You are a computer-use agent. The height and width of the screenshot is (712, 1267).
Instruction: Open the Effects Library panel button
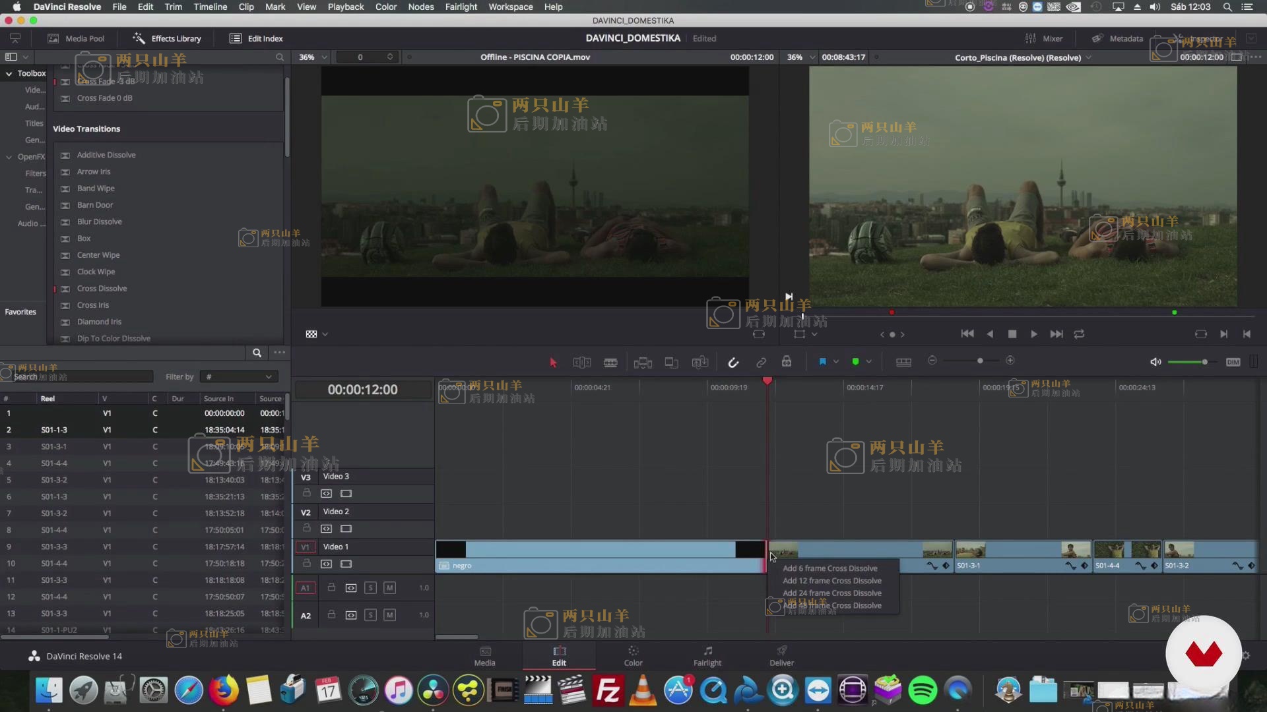(167, 38)
